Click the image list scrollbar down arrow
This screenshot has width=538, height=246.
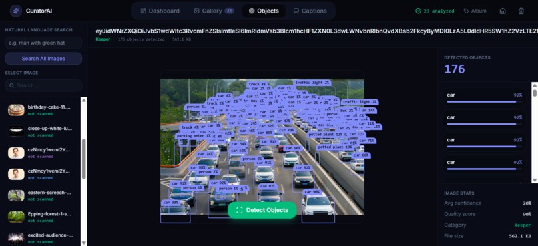83,243
